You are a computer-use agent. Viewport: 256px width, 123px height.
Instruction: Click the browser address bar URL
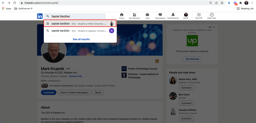pyautogui.click(x=41, y=3)
